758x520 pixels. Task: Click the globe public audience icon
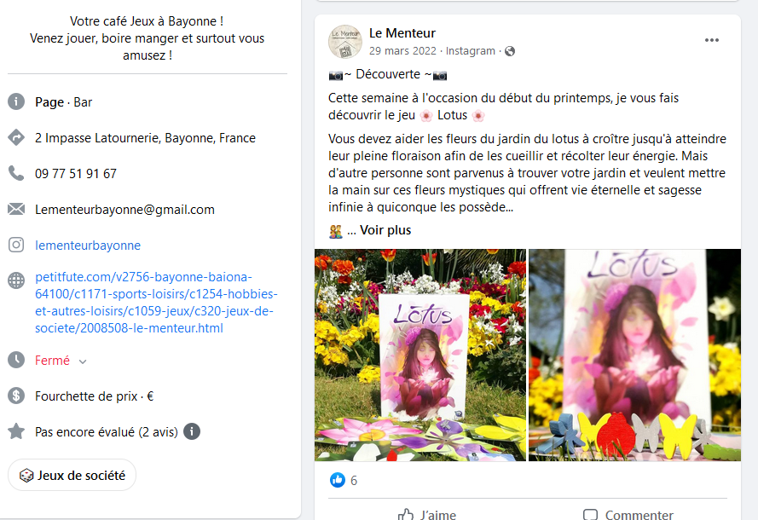coord(510,51)
